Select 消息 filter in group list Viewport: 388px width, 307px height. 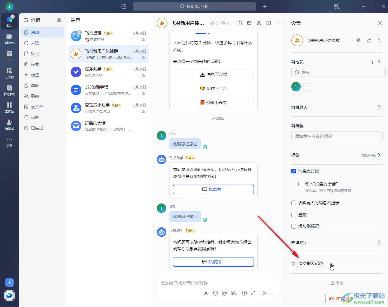(42, 32)
